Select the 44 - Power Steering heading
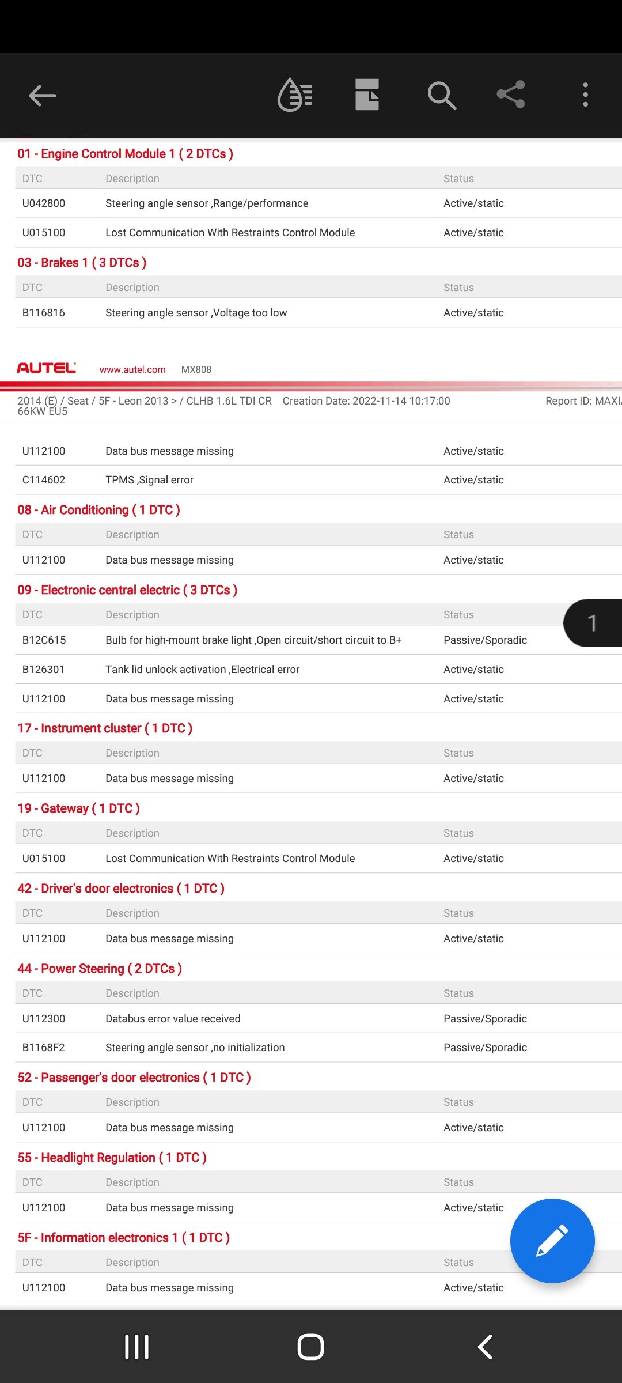The width and height of the screenshot is (622, 1383). (x=100, y=969)
